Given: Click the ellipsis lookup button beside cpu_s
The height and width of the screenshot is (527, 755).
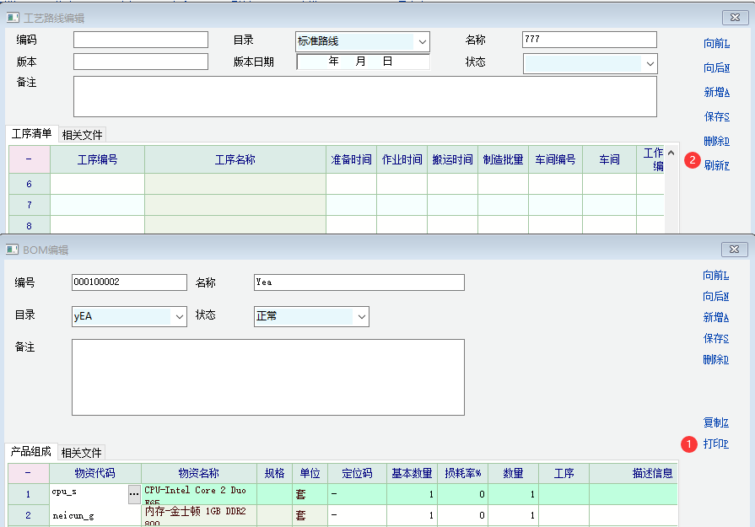Looking at the screenshot, I should (134, 494).
